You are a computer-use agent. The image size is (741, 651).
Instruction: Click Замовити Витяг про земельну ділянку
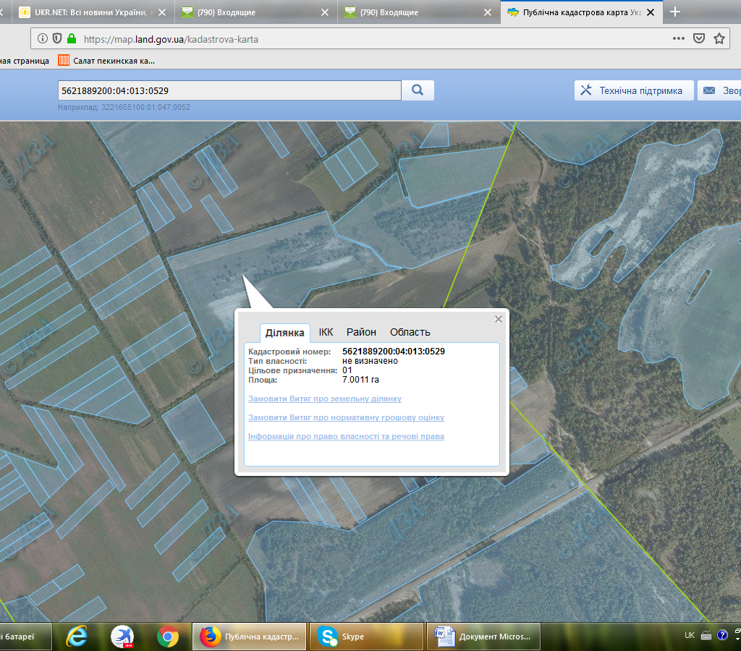(325, 399)
